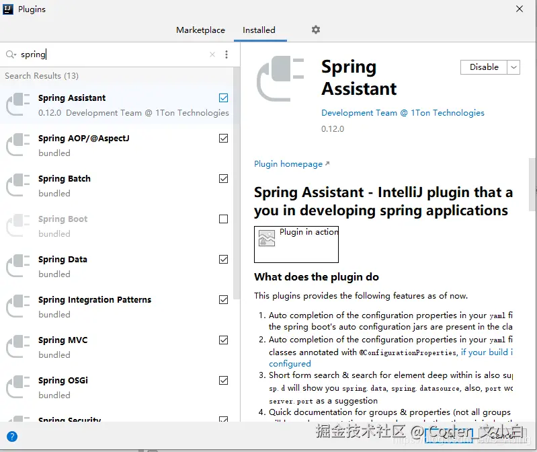Click the Spring Batch plugin icon
Image resolution: width=537 pixels, height=452 pixels.
point(18,185)
